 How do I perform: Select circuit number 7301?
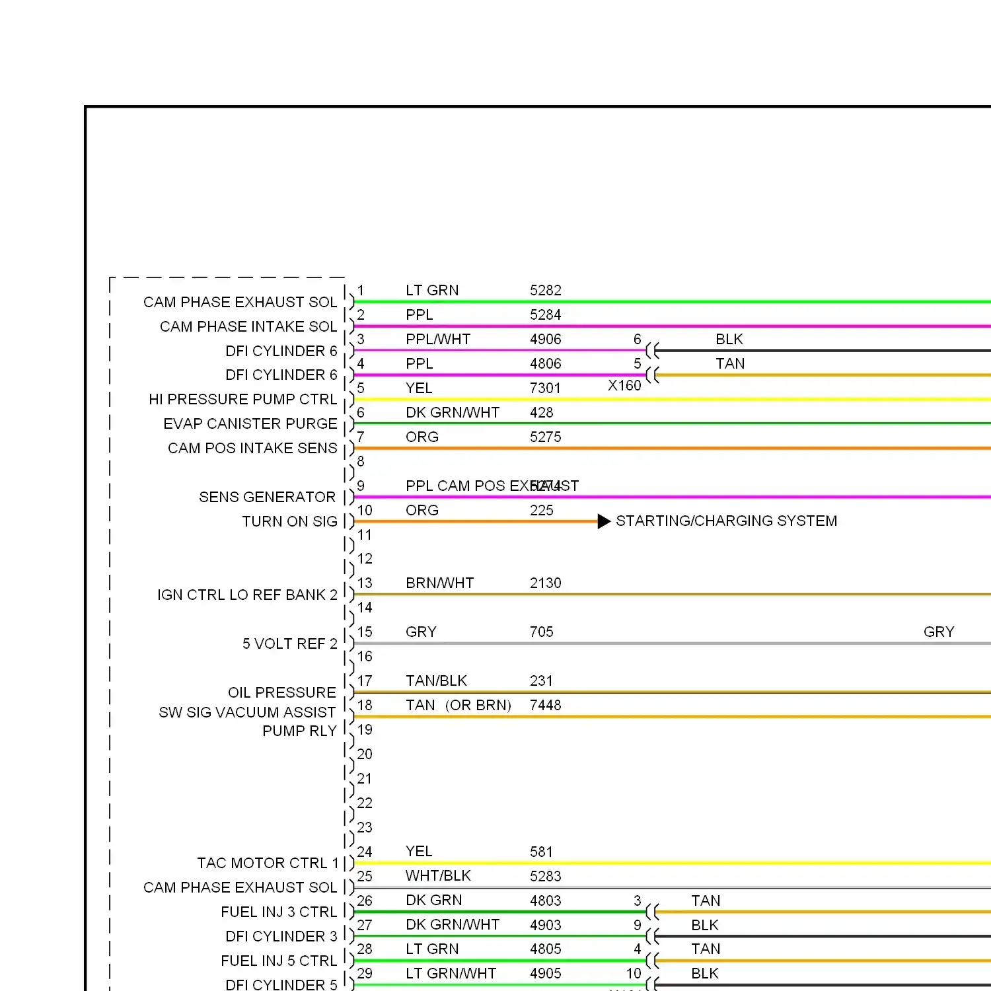click(546, 388)
